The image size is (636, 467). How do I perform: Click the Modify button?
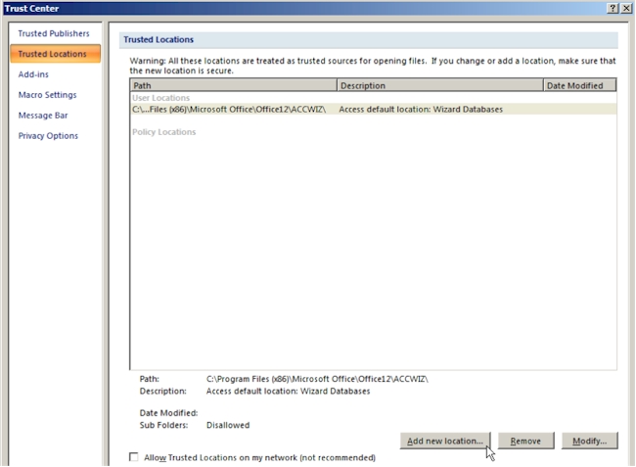pos(589,441)
